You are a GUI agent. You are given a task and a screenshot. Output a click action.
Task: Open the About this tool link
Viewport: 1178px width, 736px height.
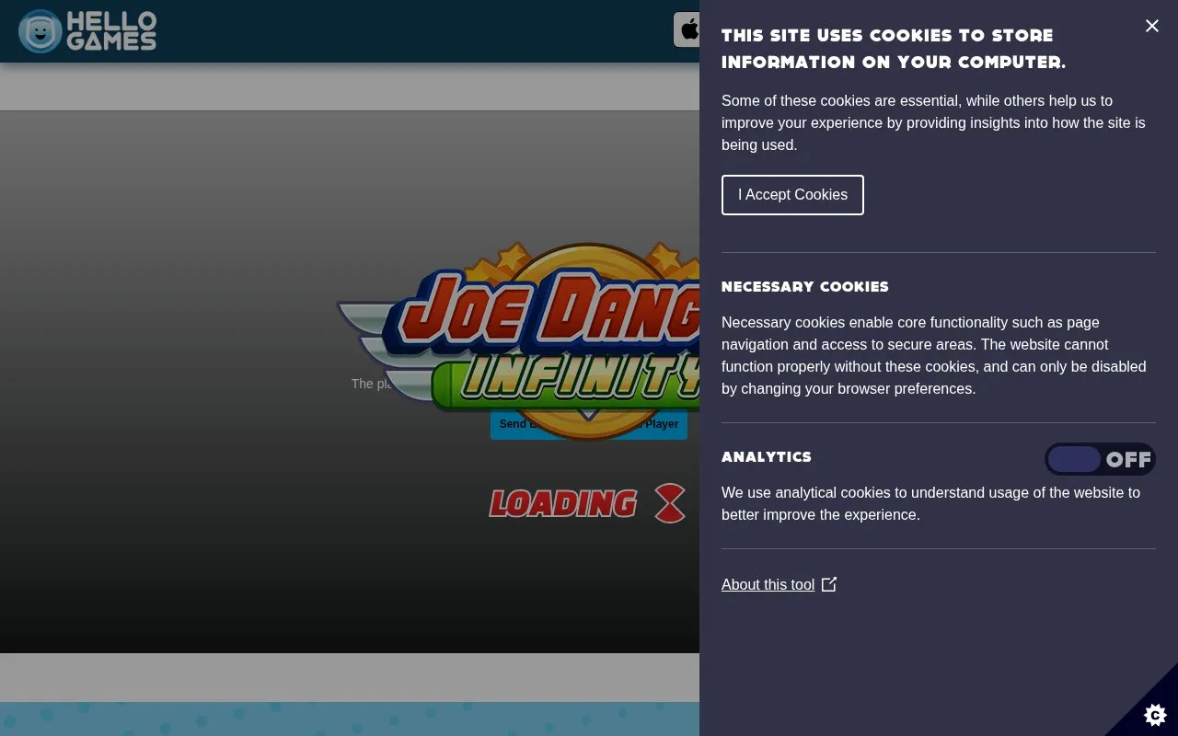[x=768, y=585]
